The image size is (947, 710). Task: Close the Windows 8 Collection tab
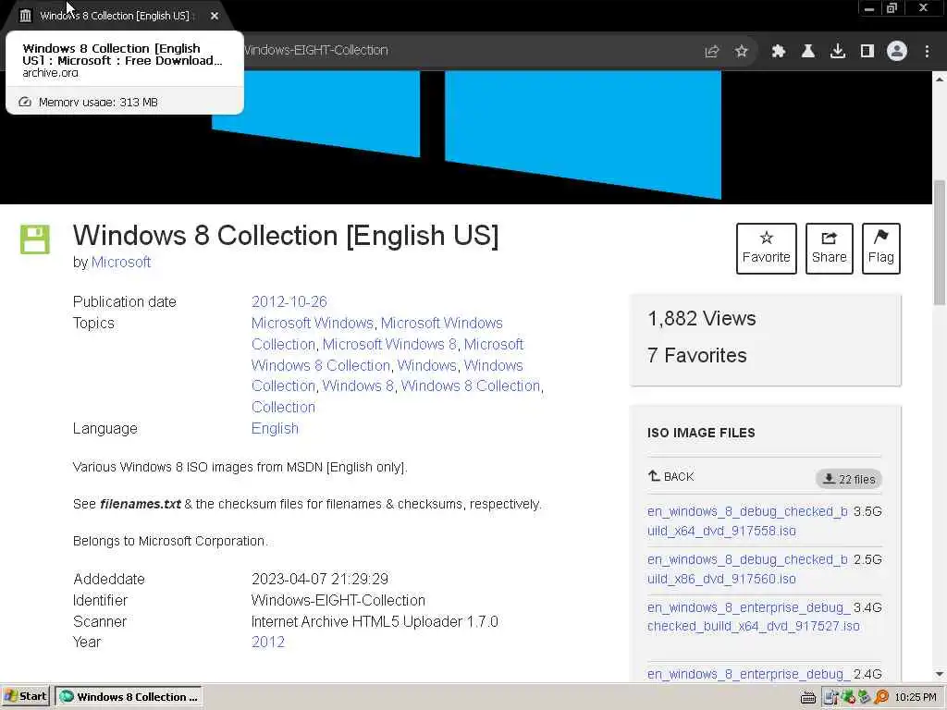(215, 16)
